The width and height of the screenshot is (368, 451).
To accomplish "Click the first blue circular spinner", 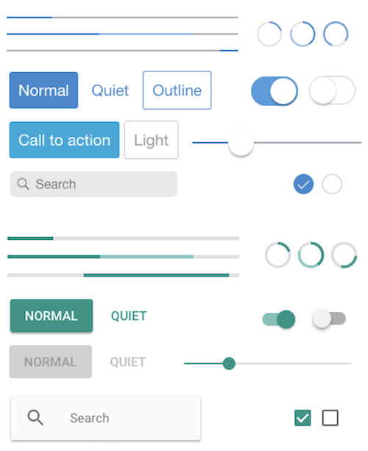I will point(269,34).
